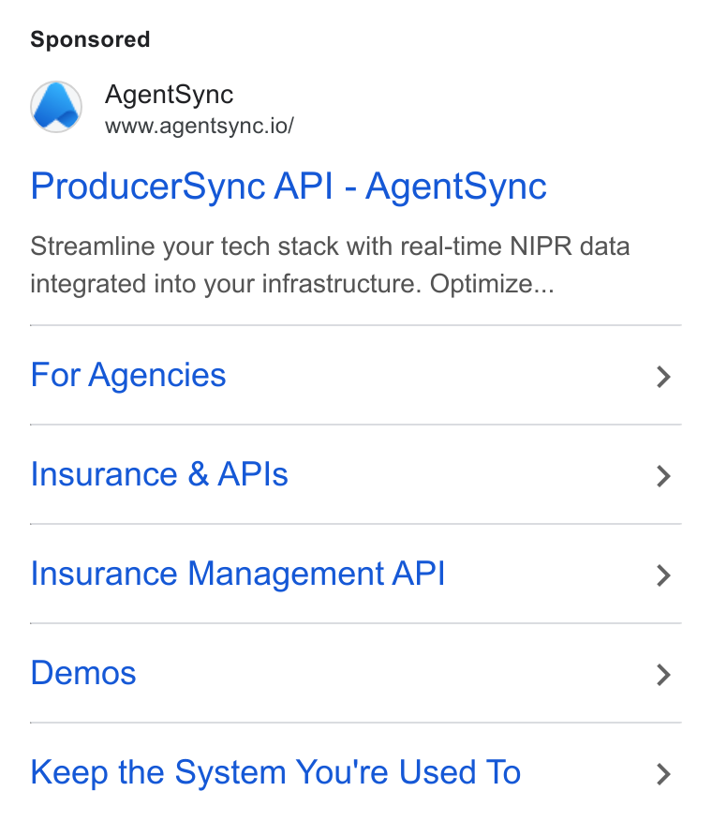Click the ad description starting with Streamline your tech stack
The height and width of the screenshot is (821, 712).
point(330,265)
